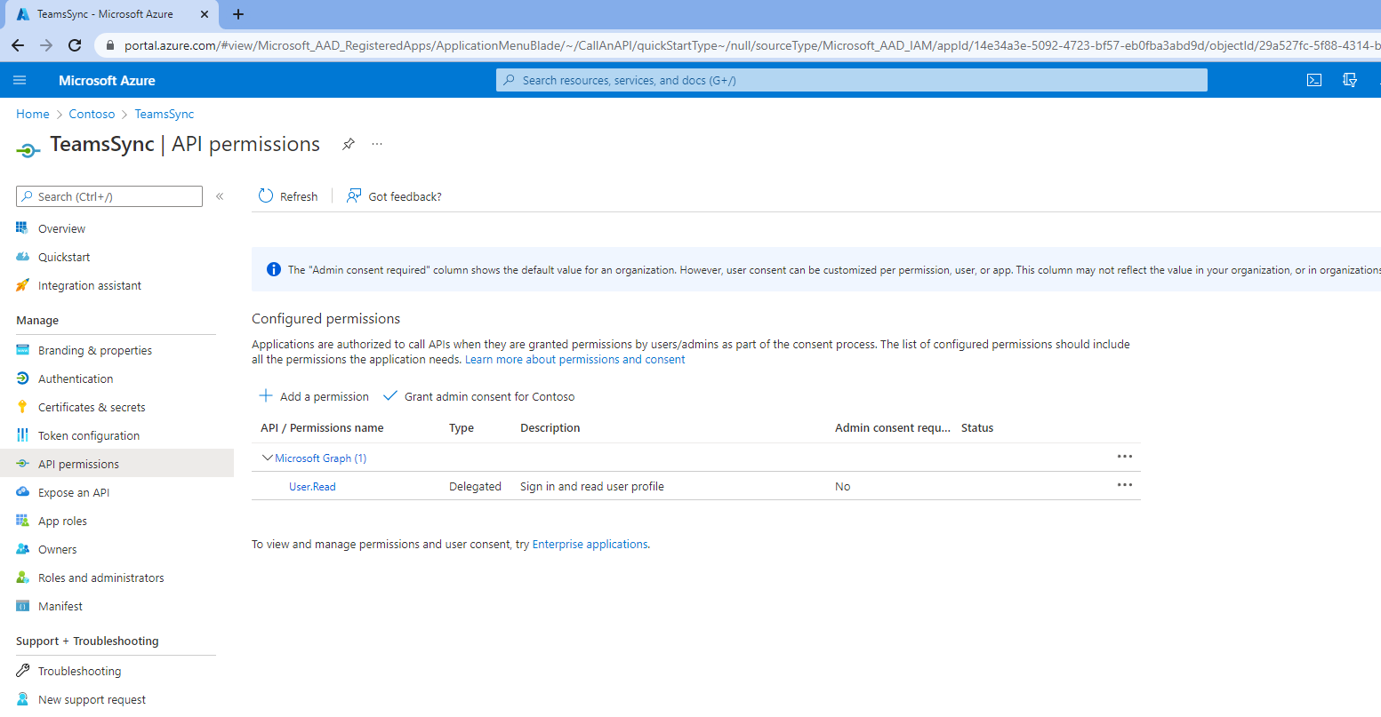1381x717 pixels.
Task: Click TeamsSync breadcrumb link
Action: coord(165,114)
